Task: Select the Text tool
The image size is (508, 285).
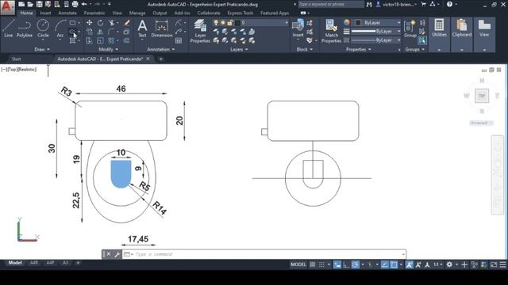Action: click(142, 28)
